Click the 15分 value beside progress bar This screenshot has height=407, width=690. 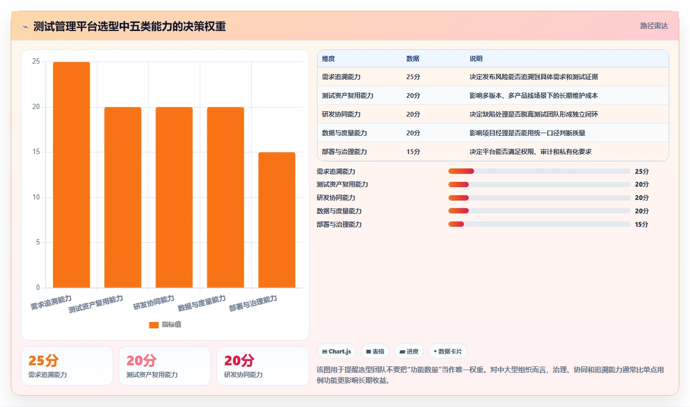click(641, 224)
